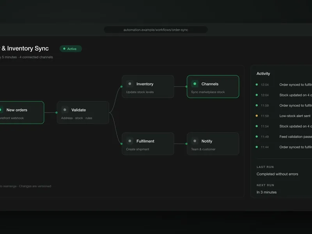
Task: Click 'Completed without errors' last run status
Action: pos(277,174)
